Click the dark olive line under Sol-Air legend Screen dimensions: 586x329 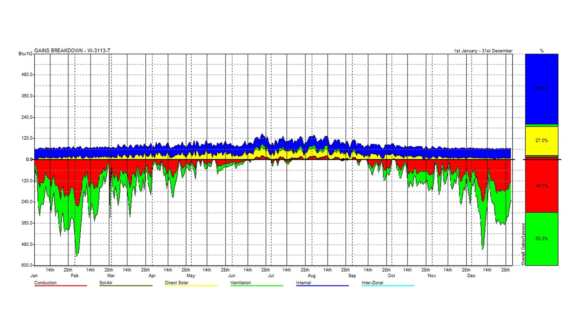coord(126,286)
